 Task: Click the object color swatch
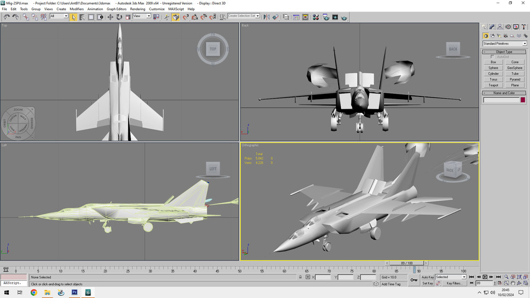(x=523, y=100)
